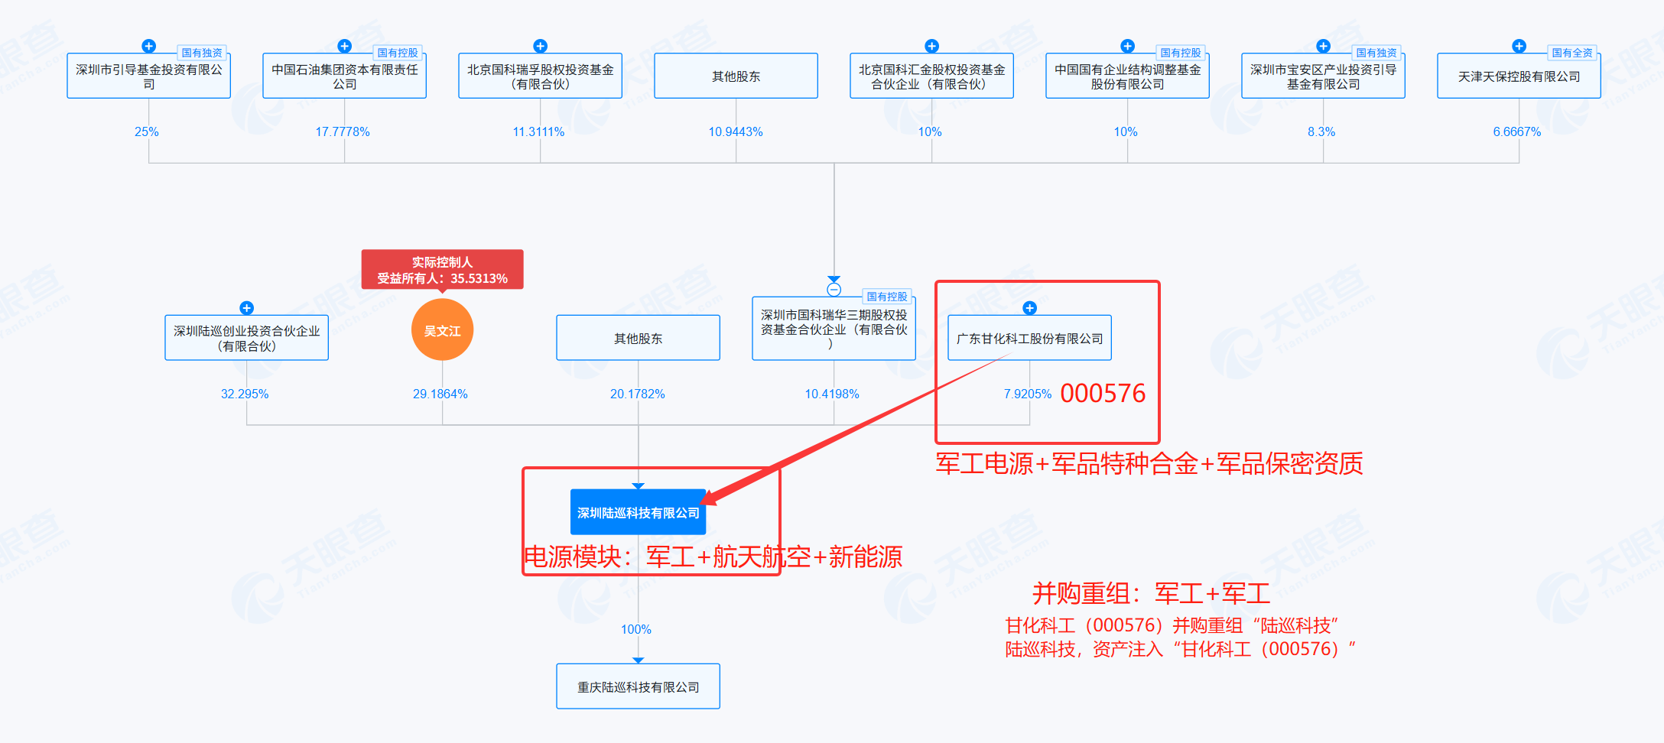The width and height of the screenshot is (1664, 743).
Task: Click 实际控制人 受益所有人 red label
Action: [443, 270]
